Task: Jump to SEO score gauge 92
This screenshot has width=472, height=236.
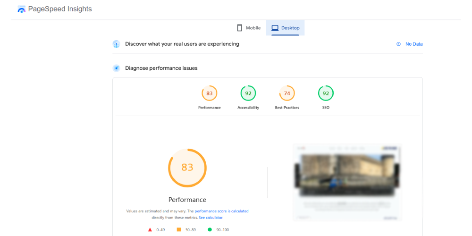Action: (x=326, y=93)
